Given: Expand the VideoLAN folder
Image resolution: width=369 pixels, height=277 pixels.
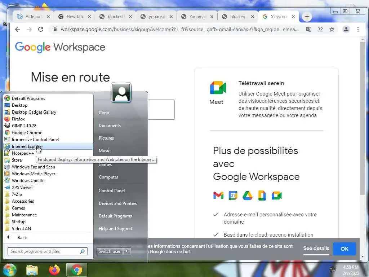Looking at the screenshot, I should [48, 228].
